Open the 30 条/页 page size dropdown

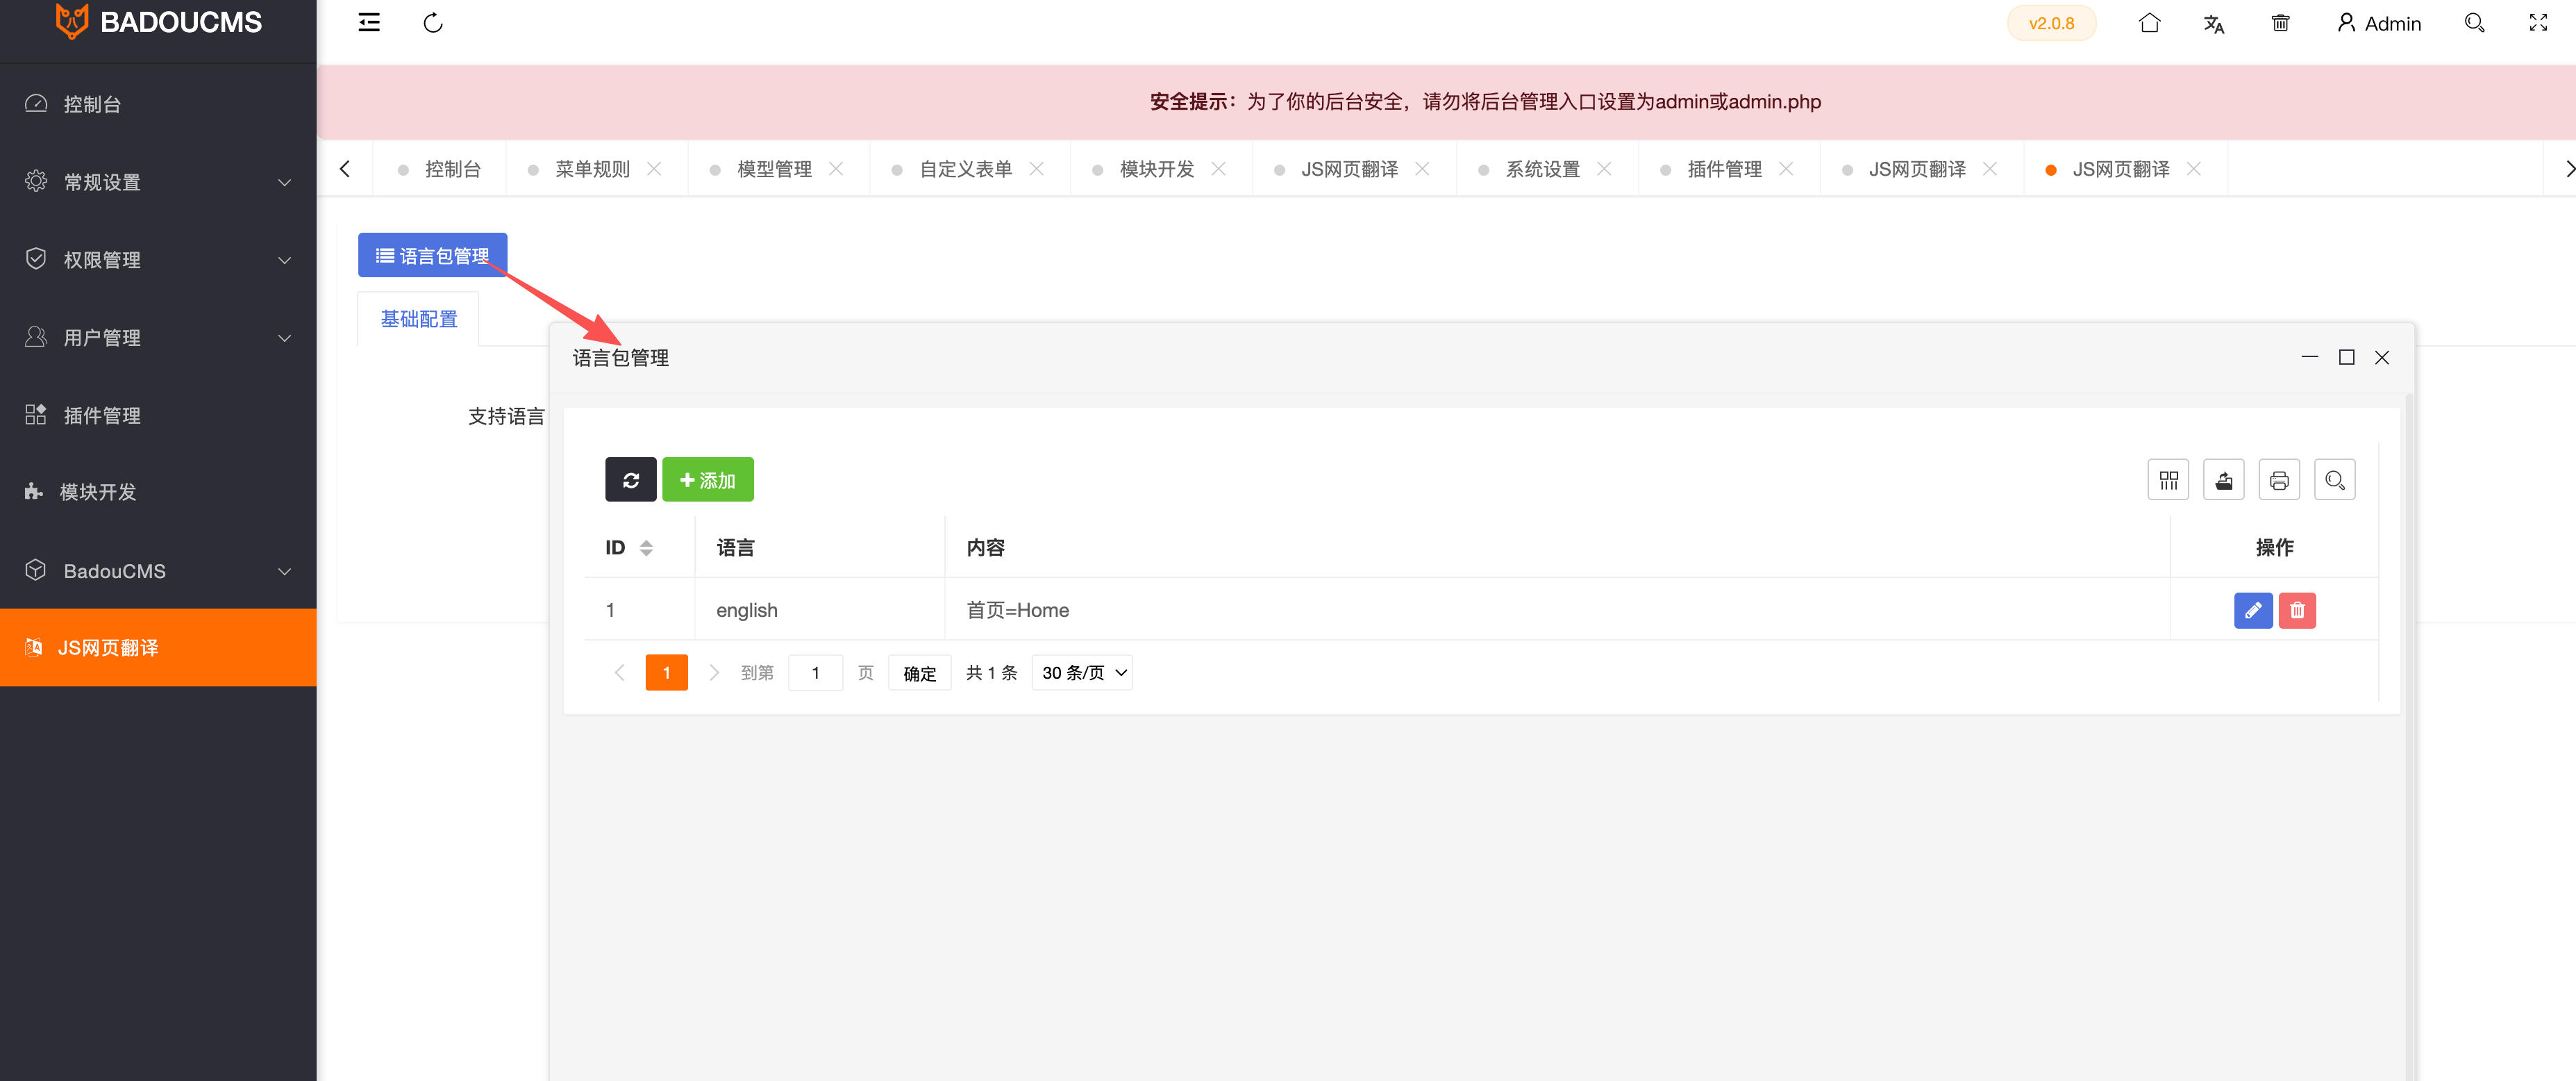(x=1083, y=674)
